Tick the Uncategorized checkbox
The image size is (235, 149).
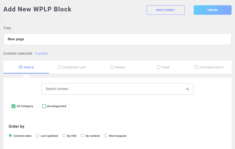coord(44,106)
